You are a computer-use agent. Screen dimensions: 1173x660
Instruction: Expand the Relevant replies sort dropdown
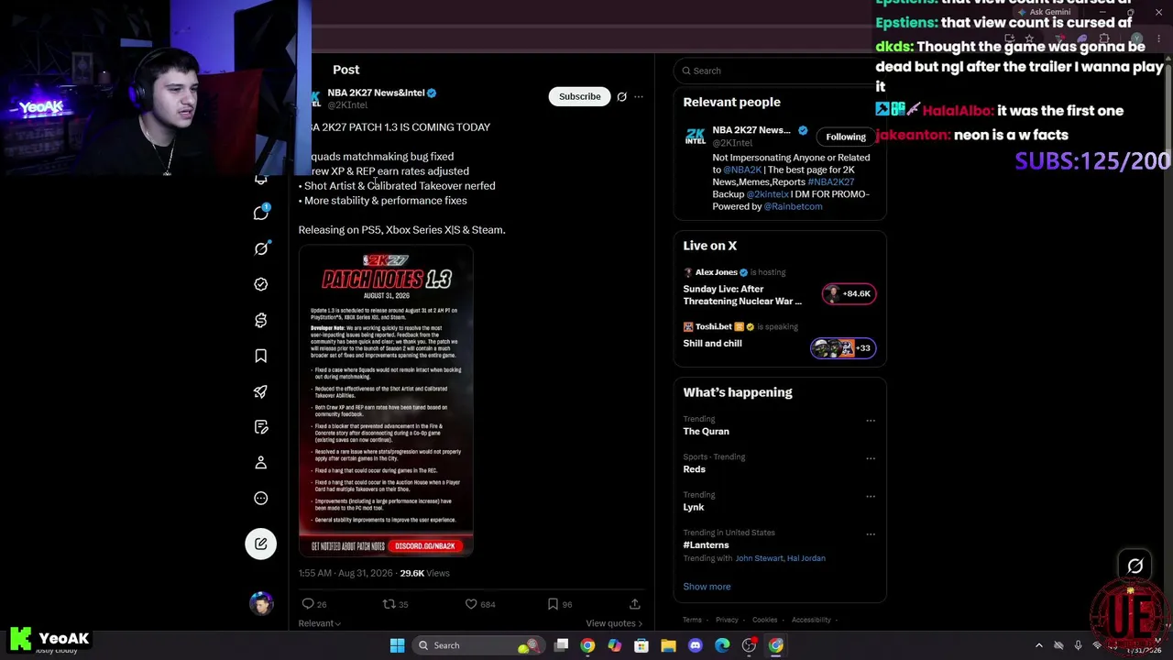tap(320, 623)
